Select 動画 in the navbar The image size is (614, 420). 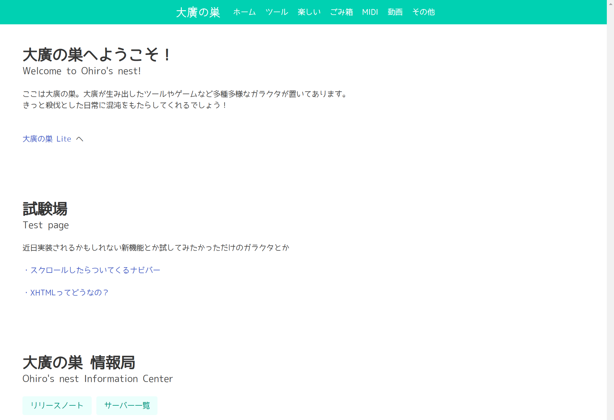click(x=395, y=12)
